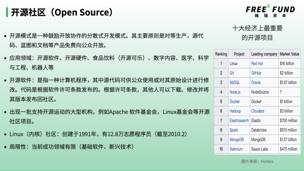The image size is (304, 171).
Task: Click the Spark project link
Action: 234,130
